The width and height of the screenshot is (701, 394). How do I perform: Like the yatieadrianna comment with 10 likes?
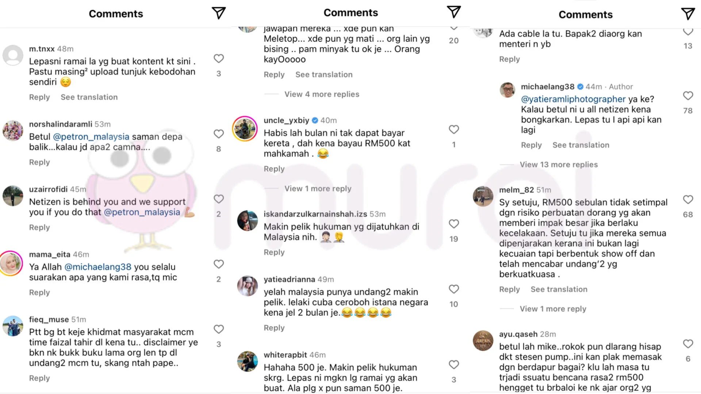pos(453,289)
